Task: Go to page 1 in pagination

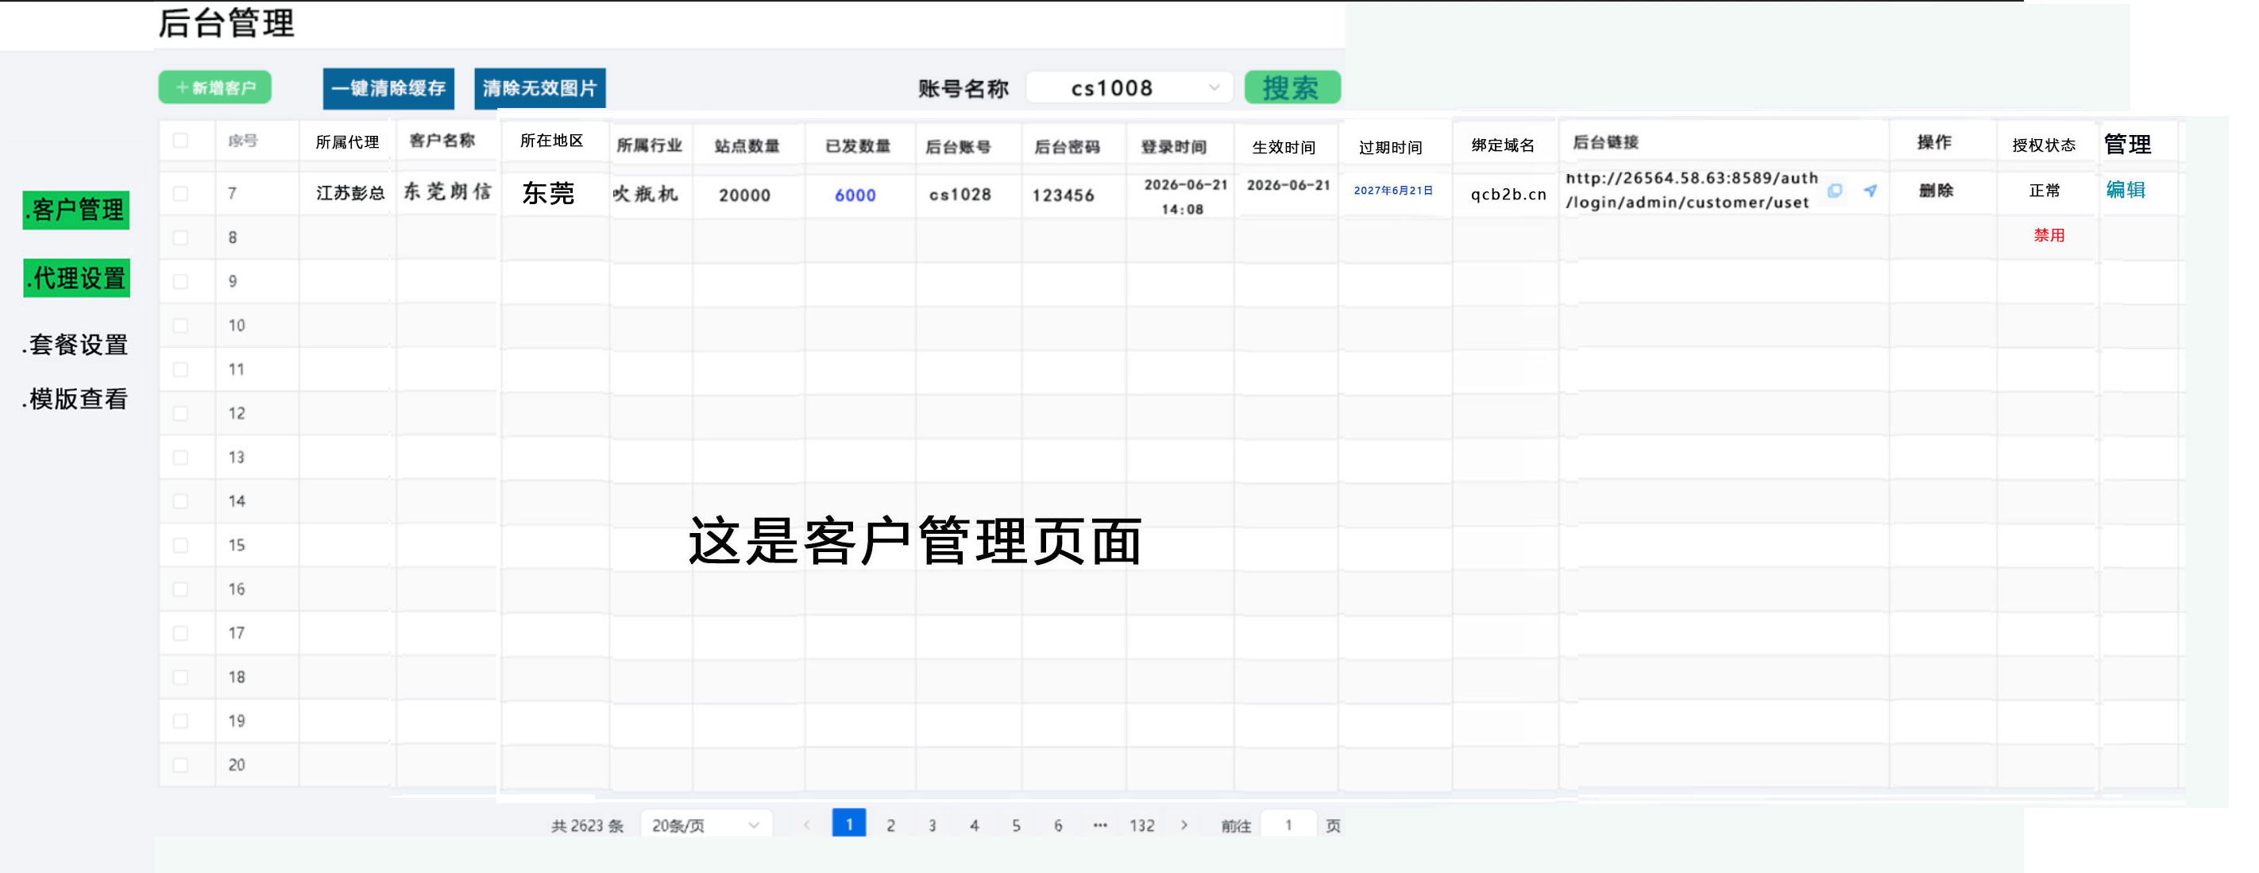Action: point(848,823)
